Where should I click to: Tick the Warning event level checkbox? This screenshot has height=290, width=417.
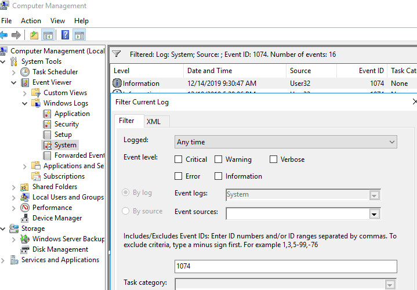(219, 159)
